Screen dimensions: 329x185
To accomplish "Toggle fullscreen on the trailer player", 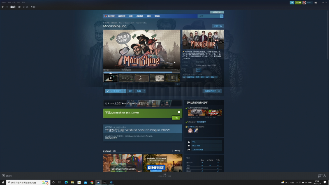I will pyautogui.click(x=178, y=70).
